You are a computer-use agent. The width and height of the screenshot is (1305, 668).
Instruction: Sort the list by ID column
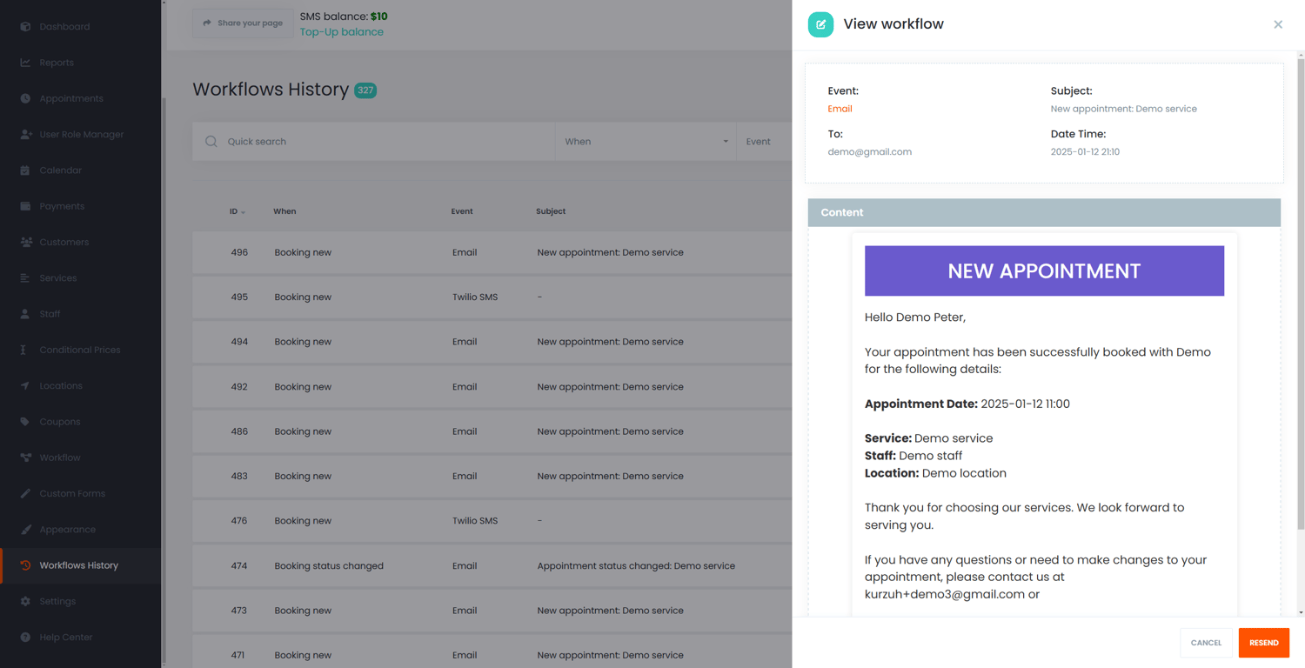pyautogui.click(x=237, y=211)
